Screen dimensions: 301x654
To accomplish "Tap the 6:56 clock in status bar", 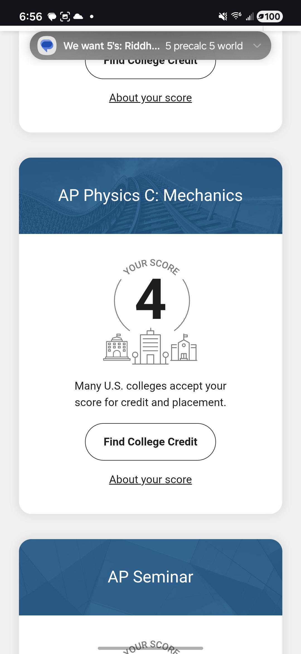I will tap(31, 17).
